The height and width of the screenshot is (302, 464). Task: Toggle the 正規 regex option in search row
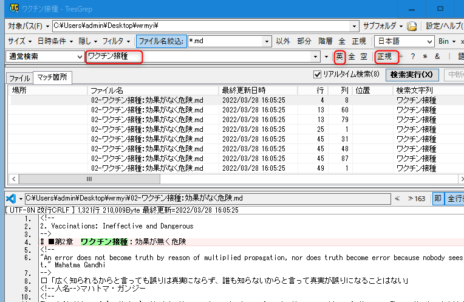[384, 57]
